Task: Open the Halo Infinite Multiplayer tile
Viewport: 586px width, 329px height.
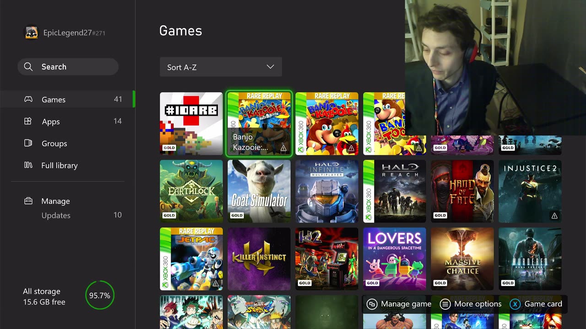Action: [x=327, y=191]
